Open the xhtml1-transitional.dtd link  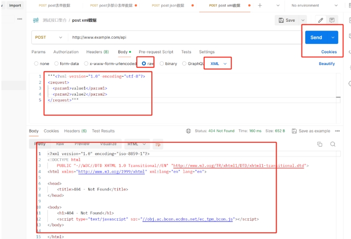pos(239,165)
